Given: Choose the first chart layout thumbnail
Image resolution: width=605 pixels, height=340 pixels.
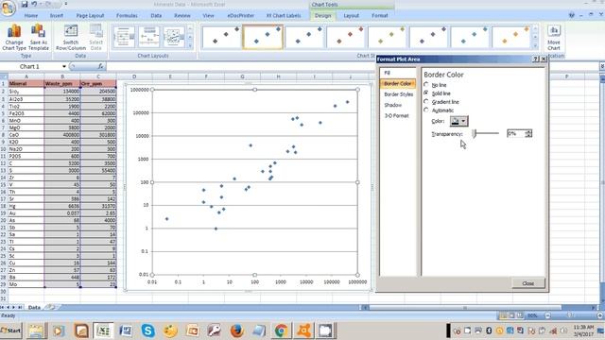Looking at the screenshot, I should [x=124, y=37].
